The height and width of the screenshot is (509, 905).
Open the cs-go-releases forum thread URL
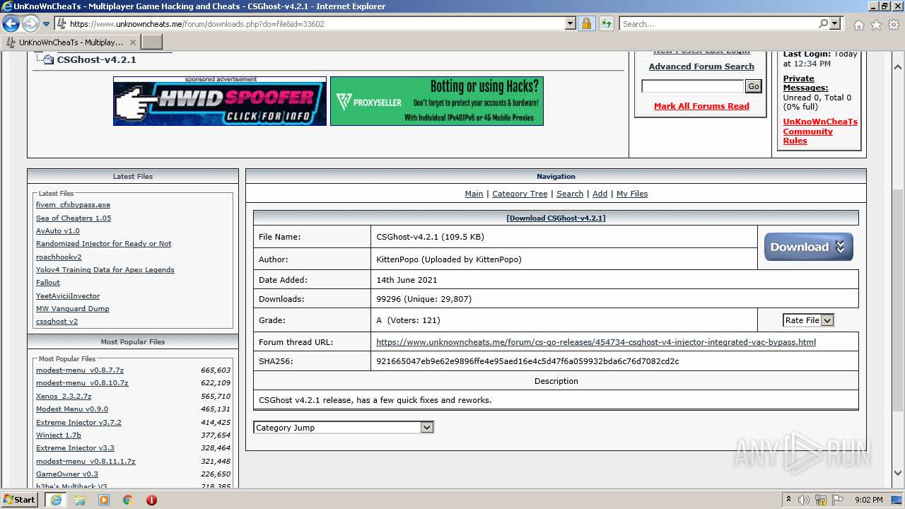pos(596,342)
